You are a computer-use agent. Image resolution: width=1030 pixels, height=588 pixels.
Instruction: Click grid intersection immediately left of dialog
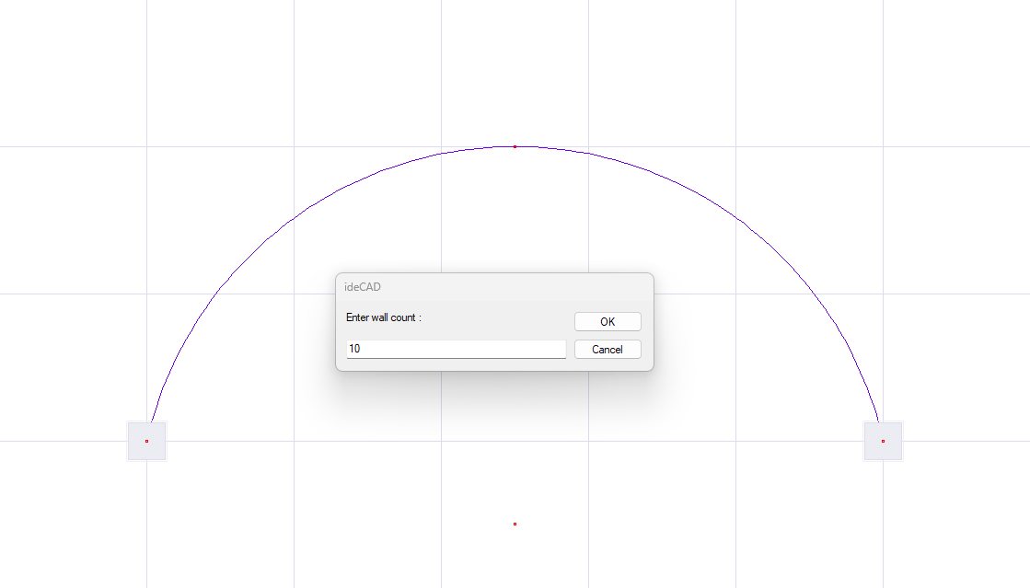(294, 294)
